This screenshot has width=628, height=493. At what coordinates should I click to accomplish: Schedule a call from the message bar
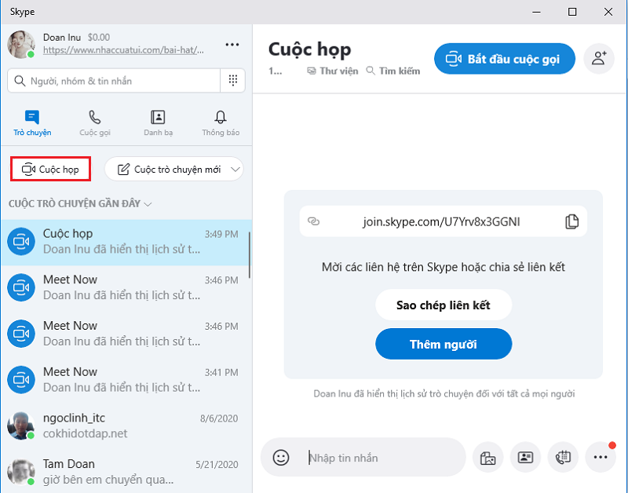[x=563, y=458]
